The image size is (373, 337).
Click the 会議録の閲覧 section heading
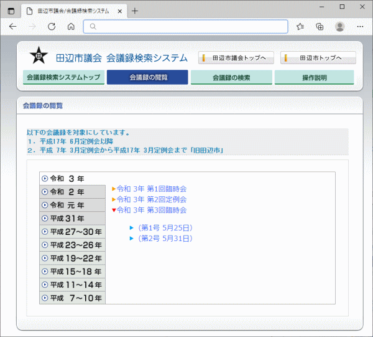pos(43,105)
